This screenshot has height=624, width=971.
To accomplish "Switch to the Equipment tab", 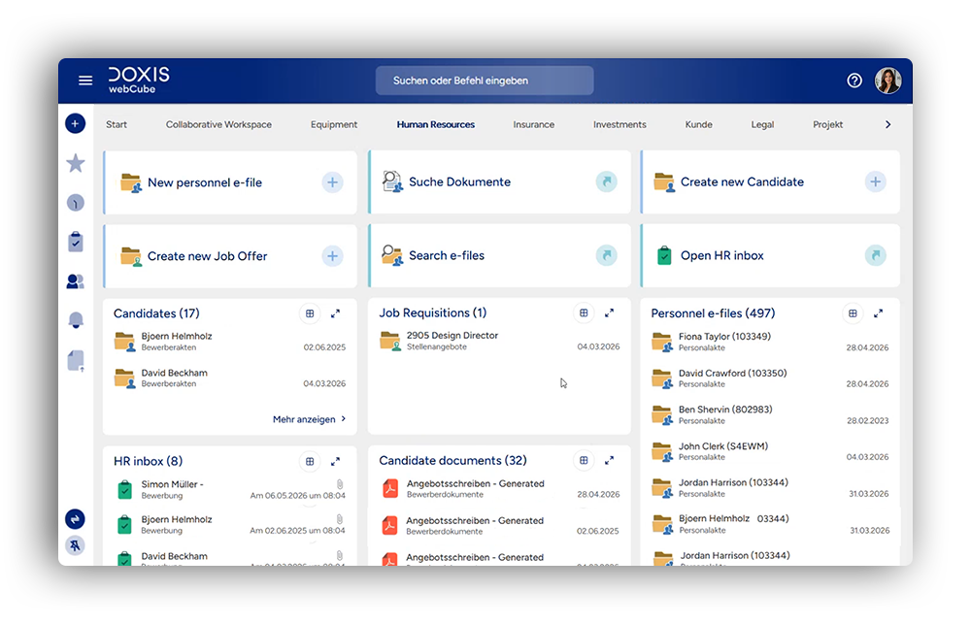I will click(x=334, y=124).
